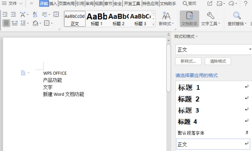
Task: Open the paragraph layout document icon menu
Action: [25, 73]
